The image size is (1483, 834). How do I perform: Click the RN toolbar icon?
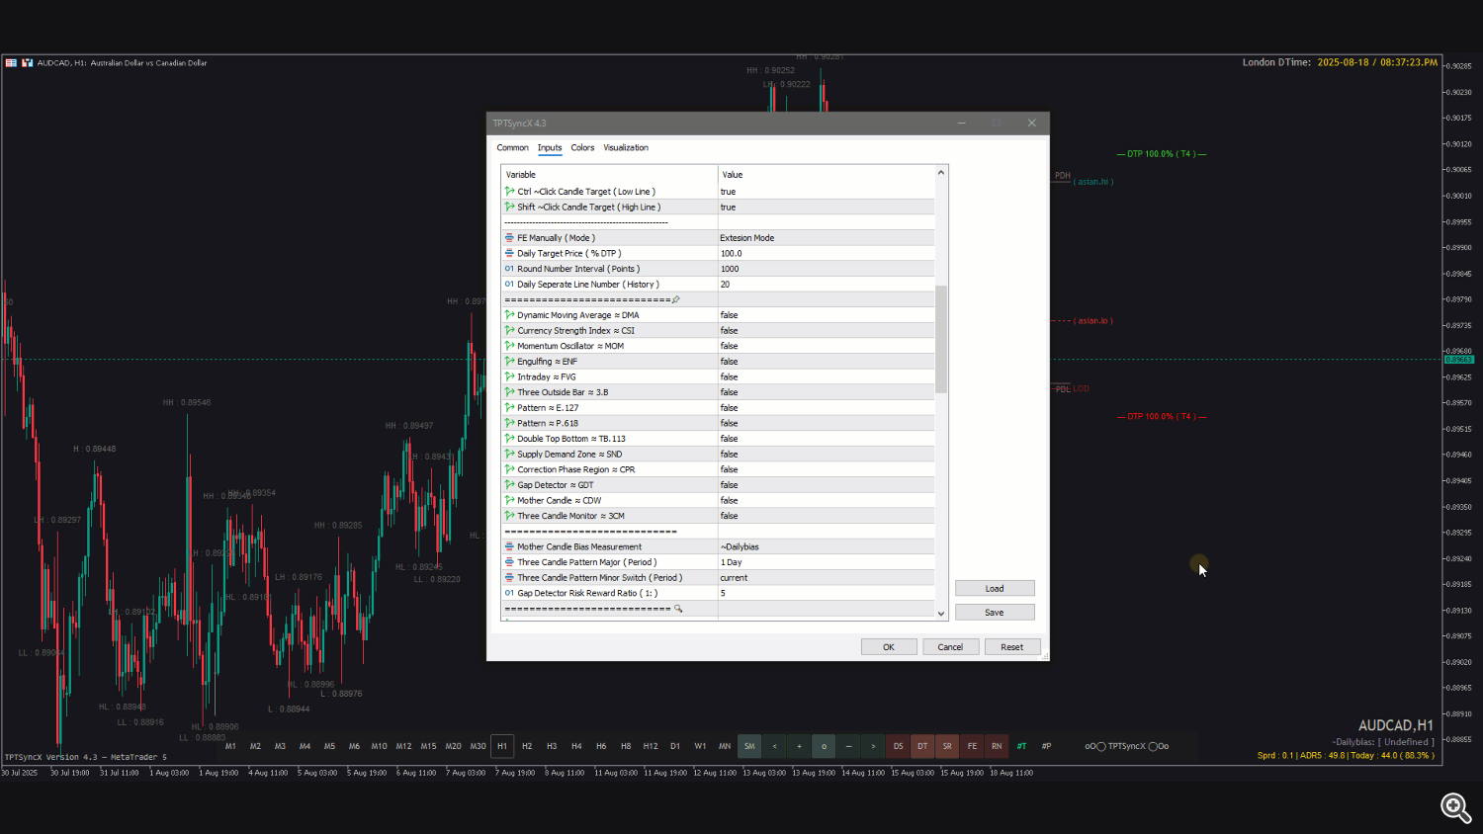[x=997, y=746]
